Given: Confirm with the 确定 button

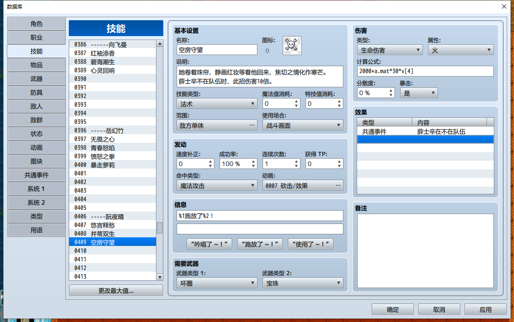Looking at the screenshot, I should [393, 310].
